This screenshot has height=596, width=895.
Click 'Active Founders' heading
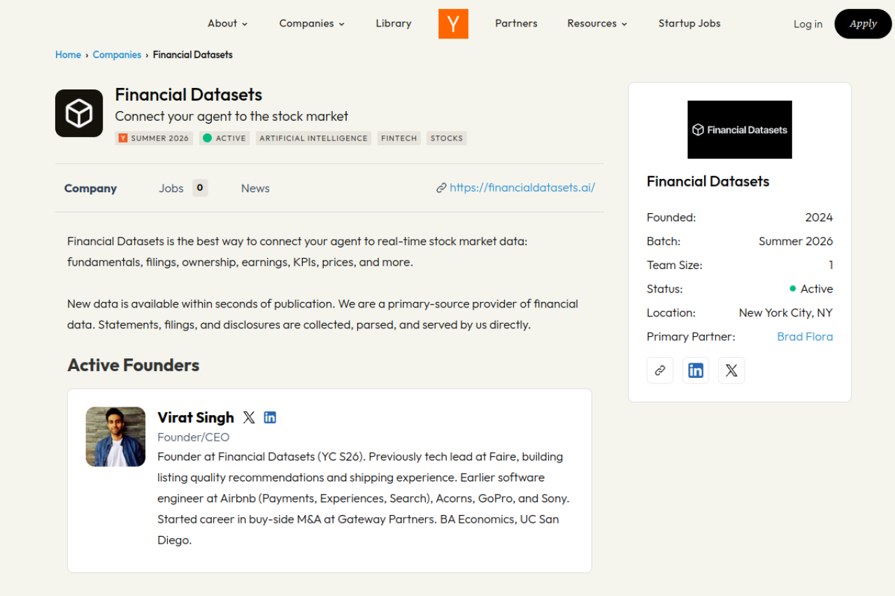pyautogui.click(x=134, y=365)
